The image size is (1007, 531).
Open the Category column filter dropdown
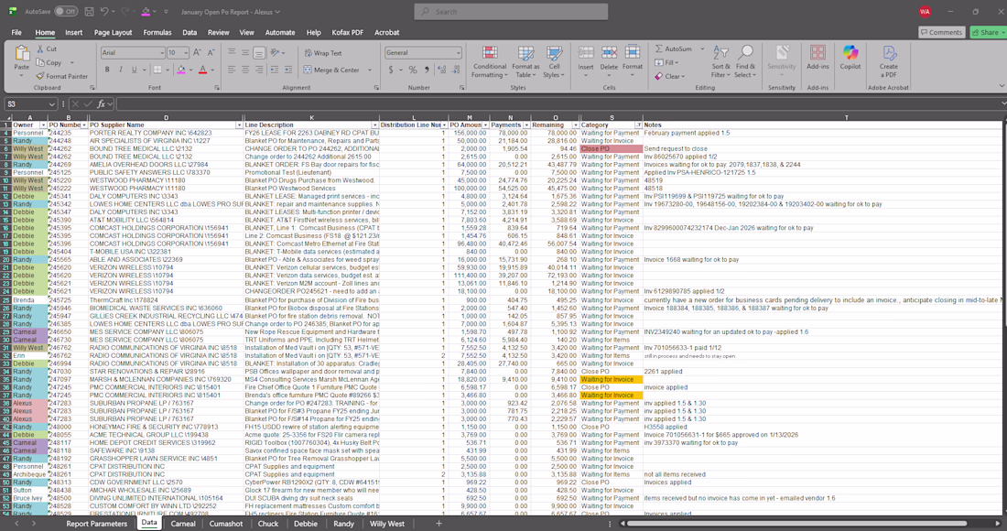(x=638, y=125)
